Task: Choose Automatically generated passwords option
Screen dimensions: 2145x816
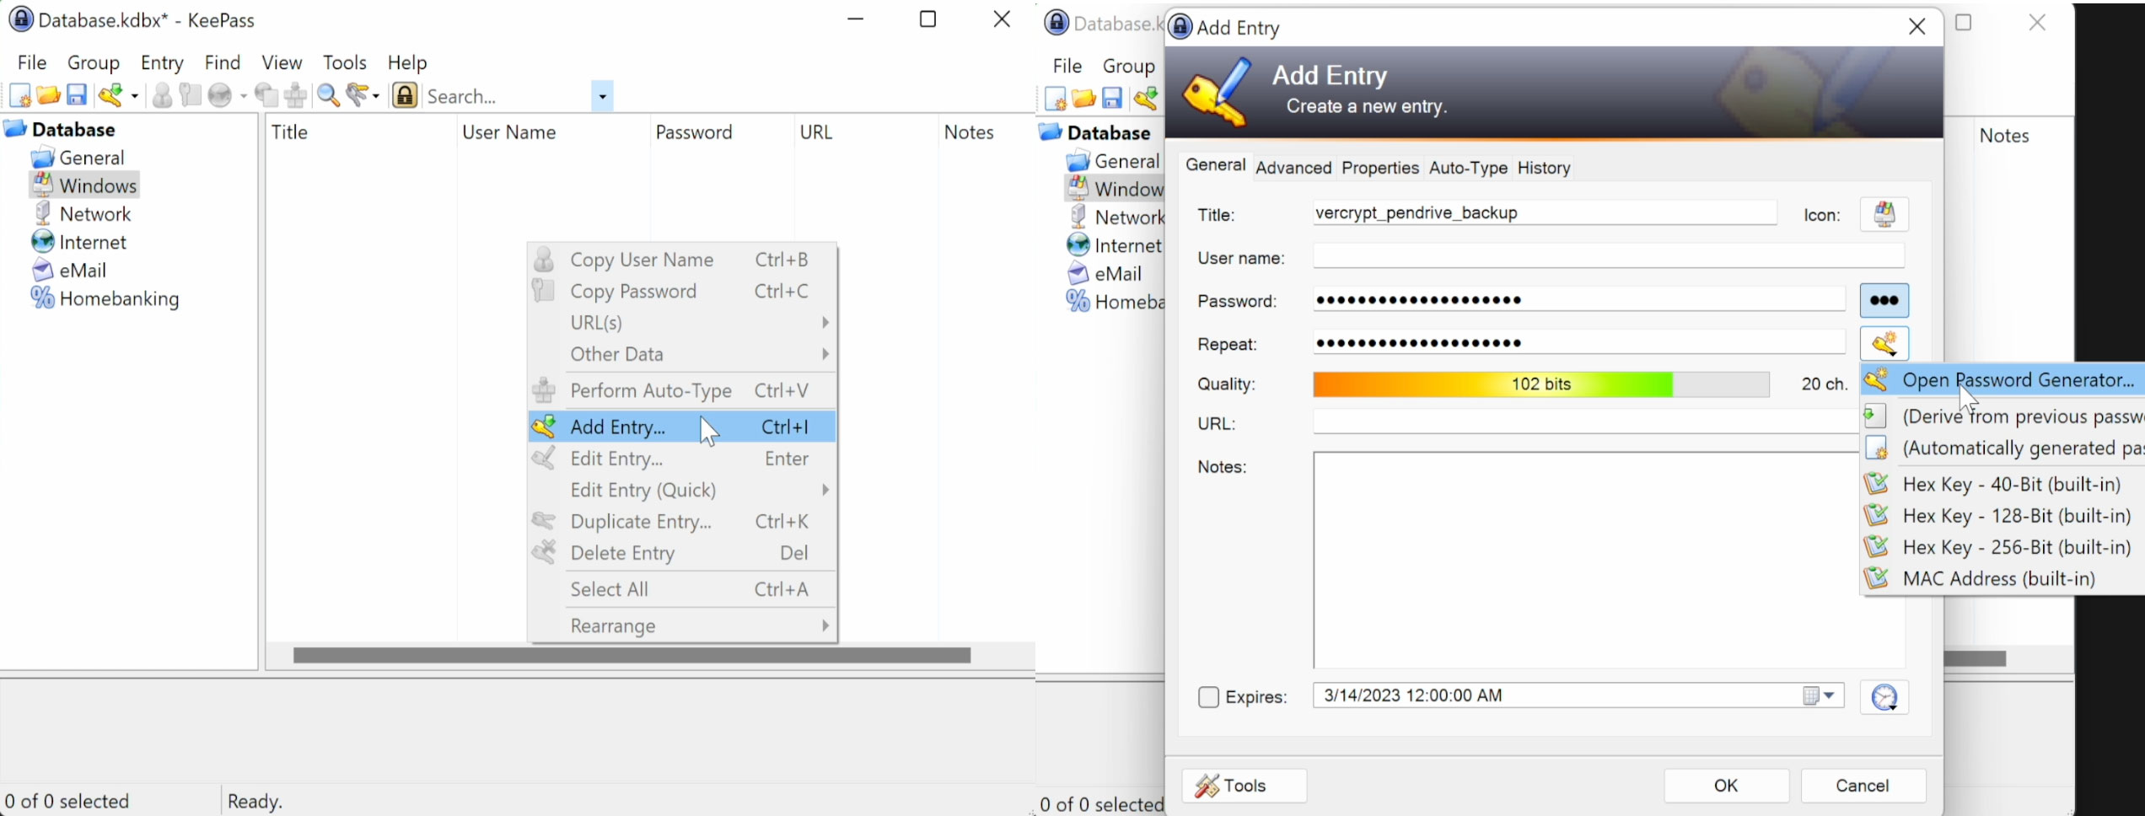Action: pyautogui.click(x=2003, y=448)
